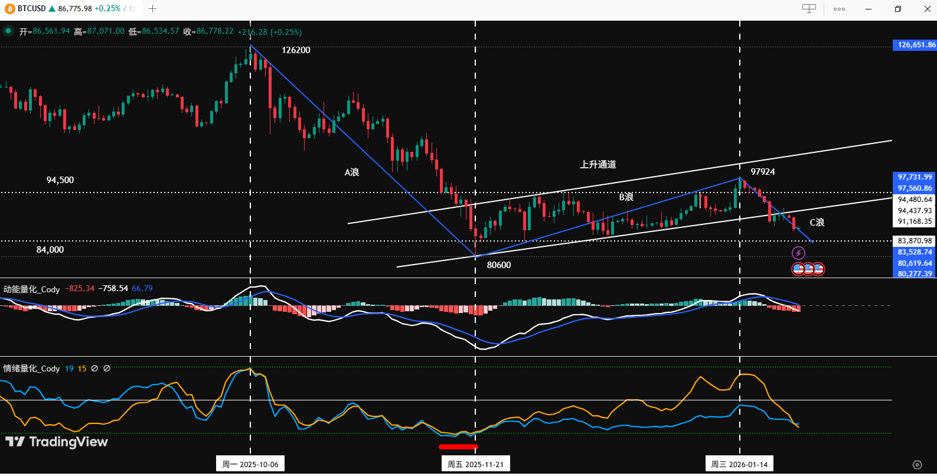This screenshot has width=937, height=476.
Task: Click the multi-monitor layout icon in title bar
Action: 809,9
